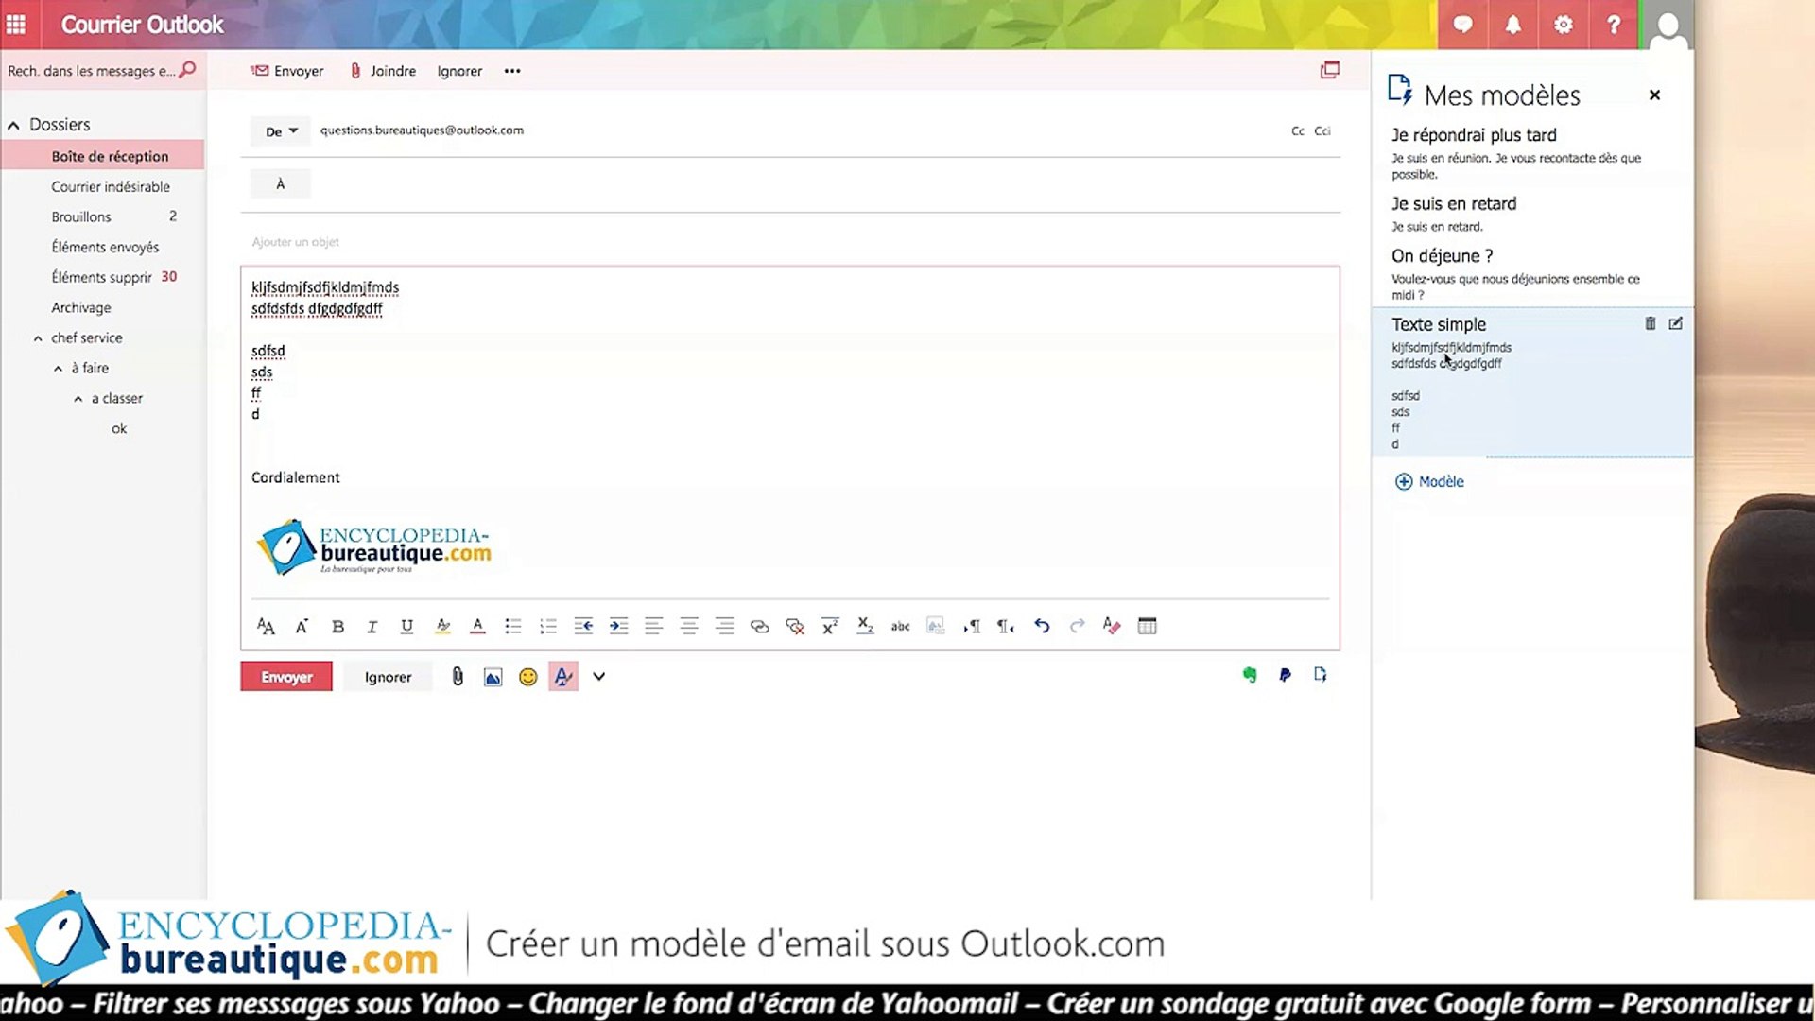This screenshot has width=1815, height=1021.
Task: Open the De sender dropdown
Action: point(281,131)
